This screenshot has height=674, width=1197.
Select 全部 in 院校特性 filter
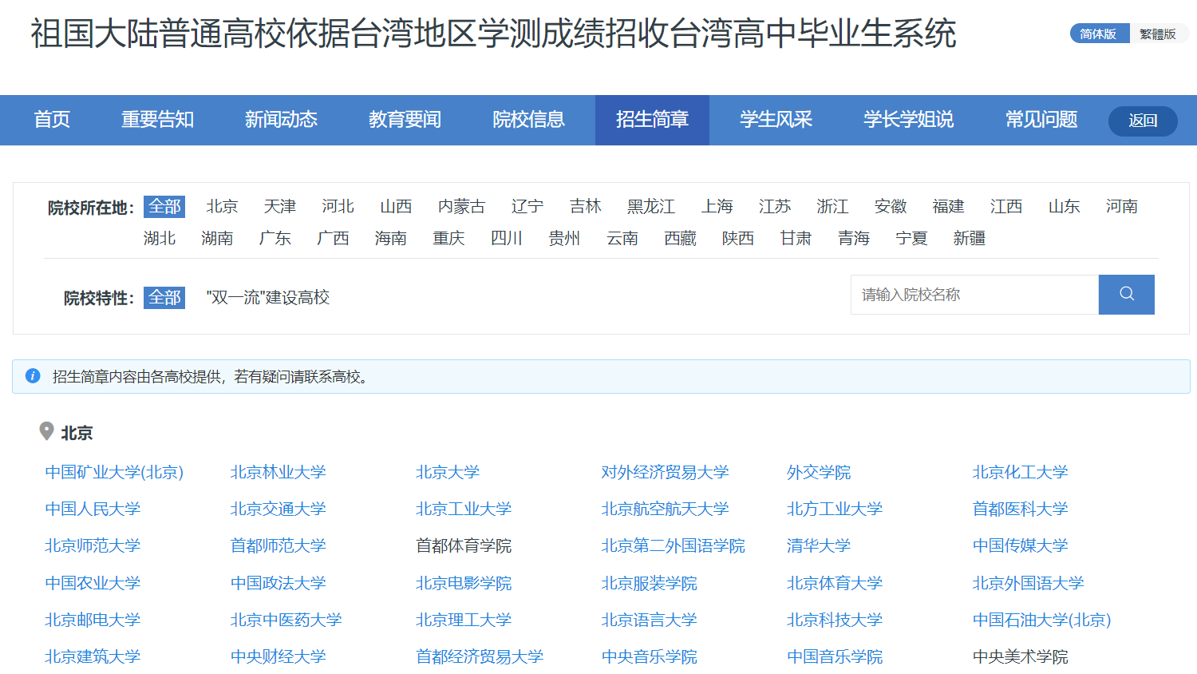click(x=164, y=298)
